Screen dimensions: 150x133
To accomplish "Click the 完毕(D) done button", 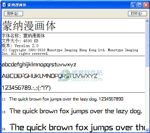I will click(x=14, y=14).
